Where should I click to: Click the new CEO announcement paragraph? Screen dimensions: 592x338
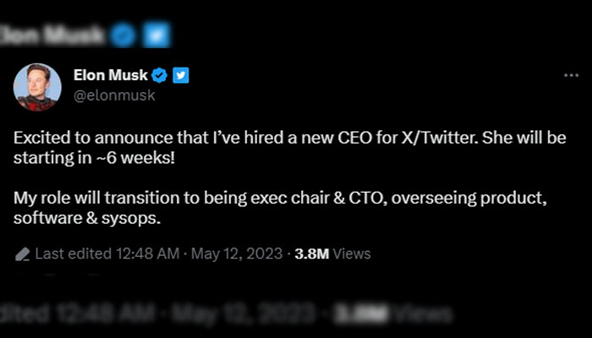click(289, 145)
